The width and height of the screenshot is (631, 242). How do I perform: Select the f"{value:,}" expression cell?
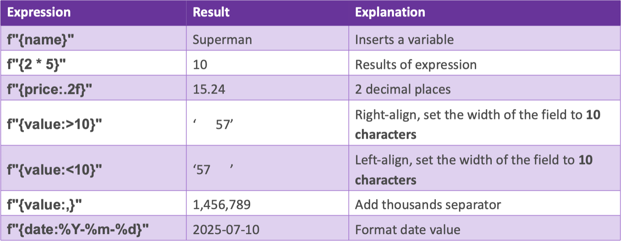[x=45, y=204]
